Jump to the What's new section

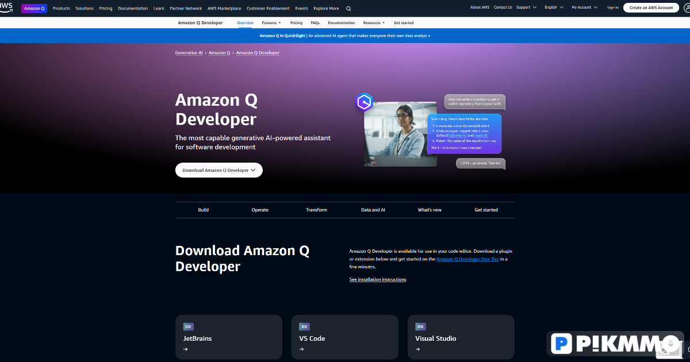[x=430, y=210]
